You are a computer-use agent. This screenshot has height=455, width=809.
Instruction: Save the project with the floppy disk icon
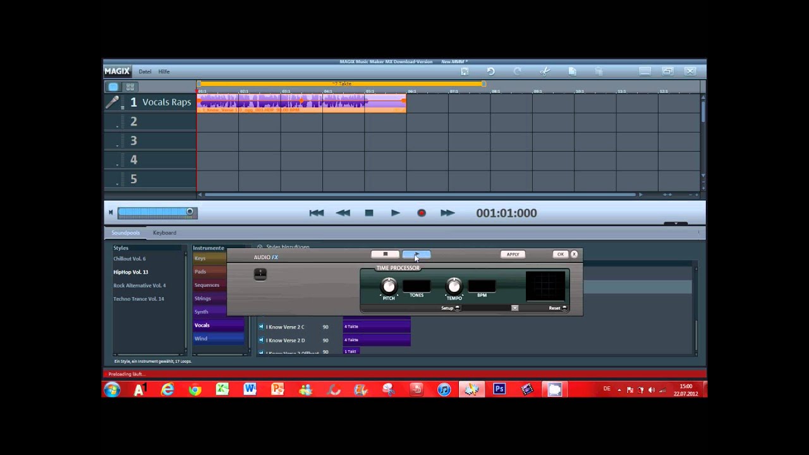pos(465,71)
